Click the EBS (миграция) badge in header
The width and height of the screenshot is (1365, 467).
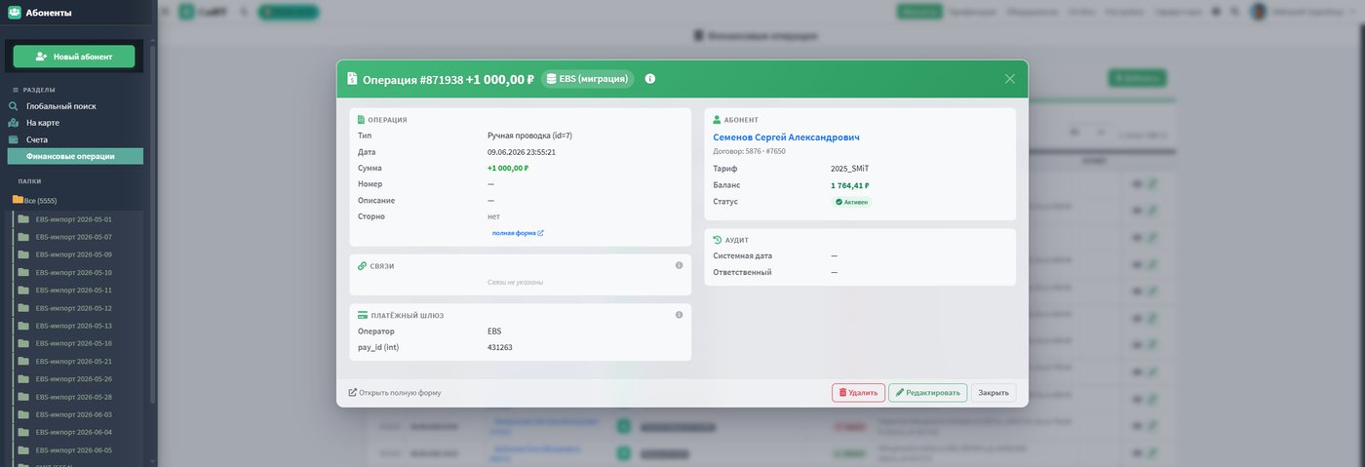tap(587, 79)
